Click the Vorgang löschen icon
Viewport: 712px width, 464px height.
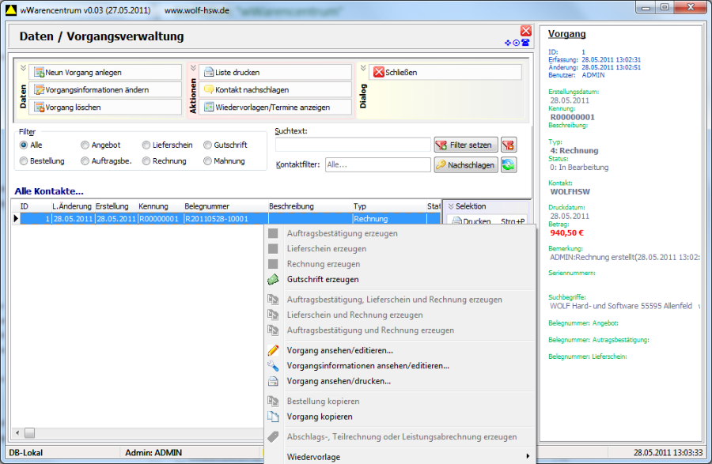37,108
